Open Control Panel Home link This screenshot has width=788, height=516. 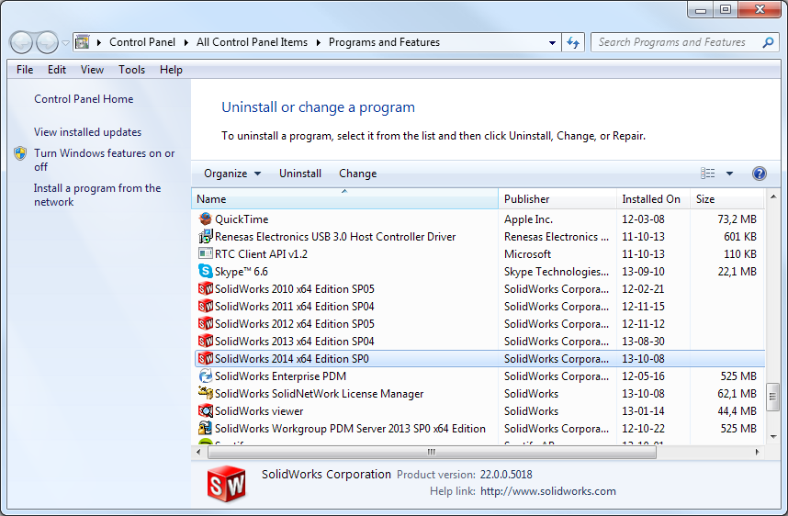click(84, 99)
